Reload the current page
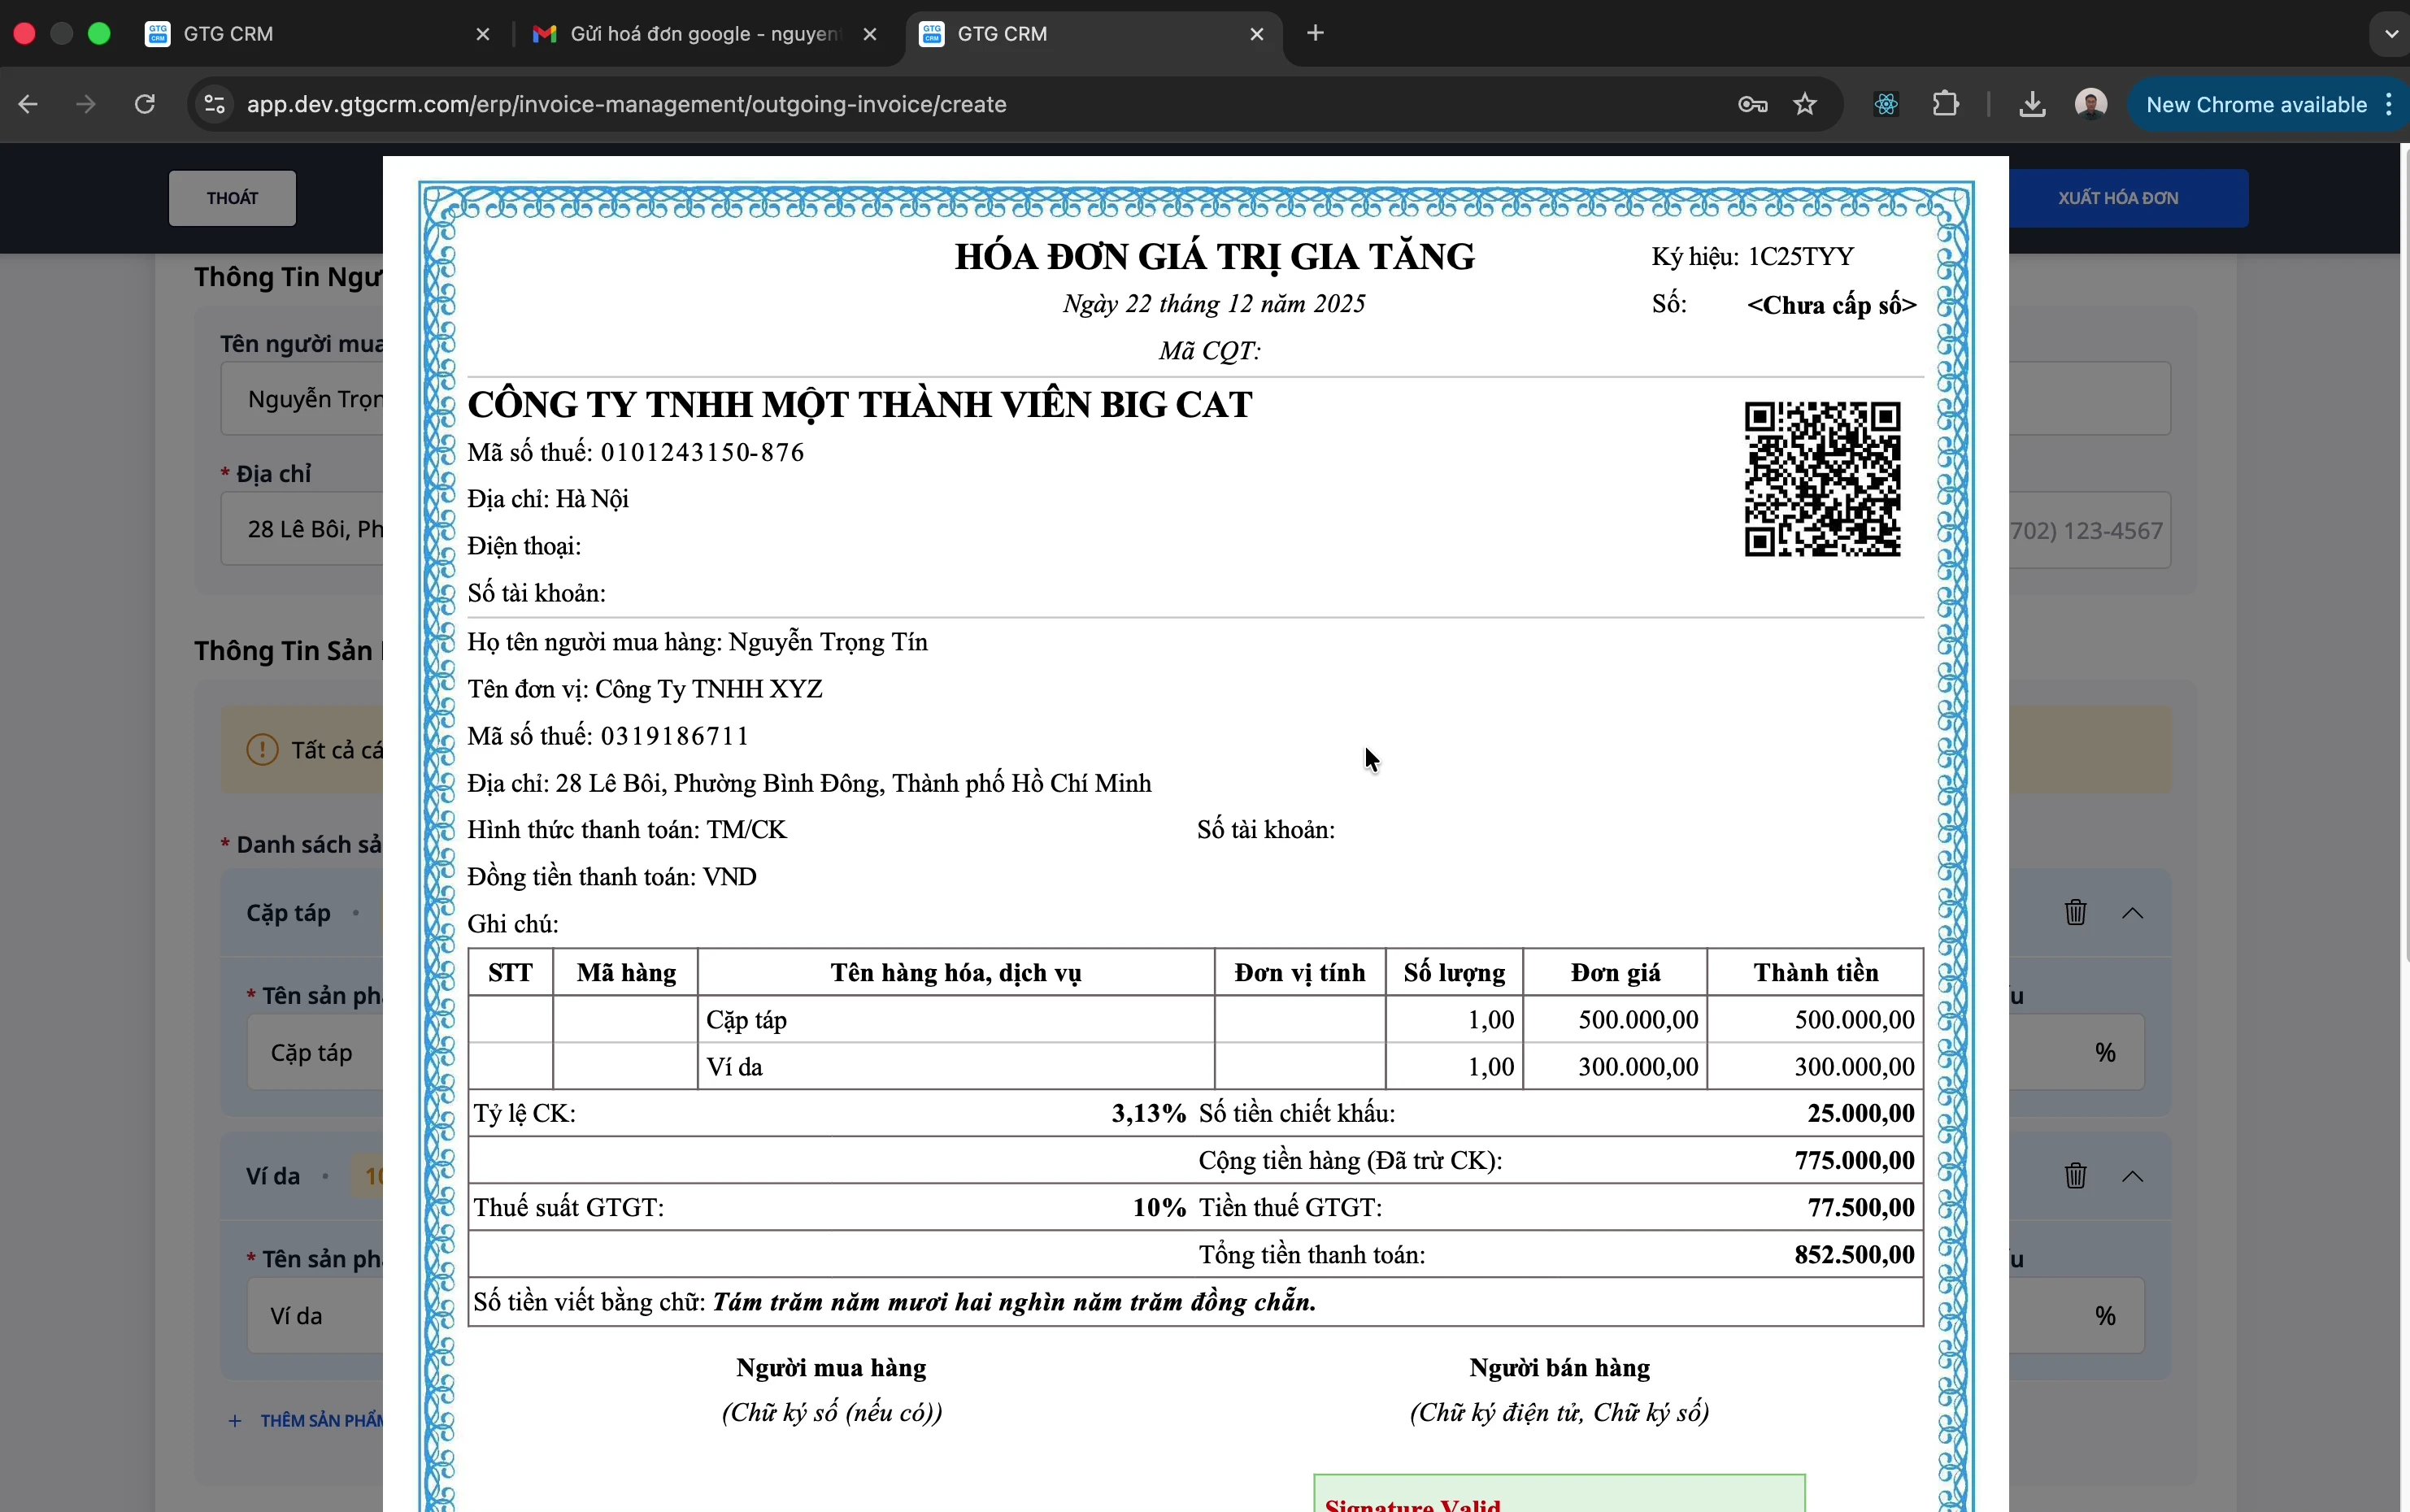 pos(145,104)
